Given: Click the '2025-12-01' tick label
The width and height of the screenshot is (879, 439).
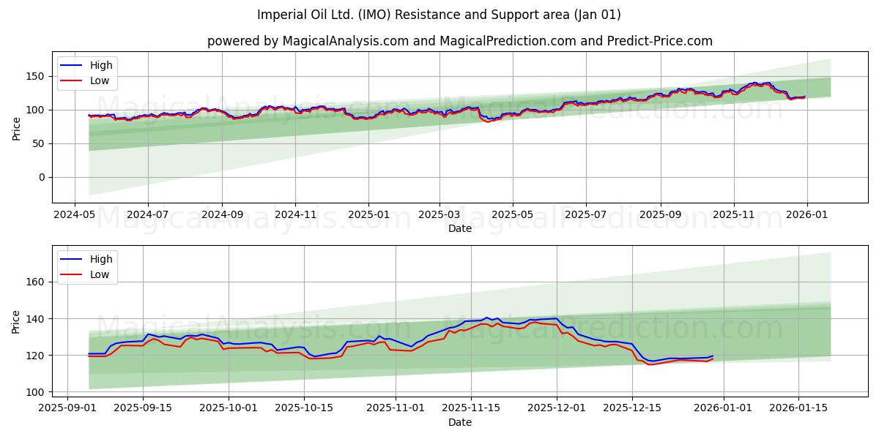Looking at the screenshot, I should [557, 409].
